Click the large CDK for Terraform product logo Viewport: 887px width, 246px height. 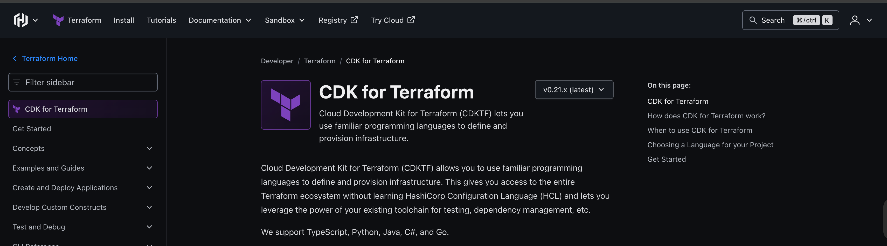tap(286, 105)
